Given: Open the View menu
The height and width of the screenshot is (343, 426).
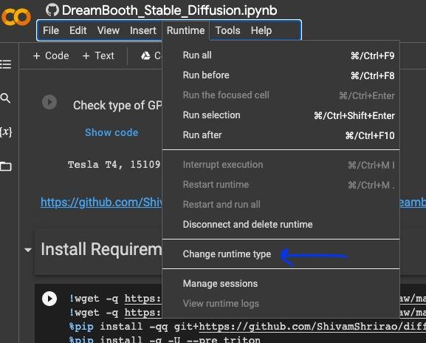Looking at the screenshot, I should pyautogui.click(x=109, y=30).
